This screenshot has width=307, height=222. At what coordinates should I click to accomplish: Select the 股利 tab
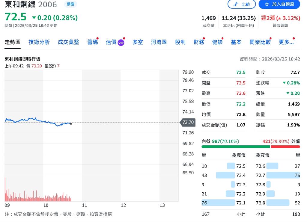pyautogui.click(x=180, y=42)
